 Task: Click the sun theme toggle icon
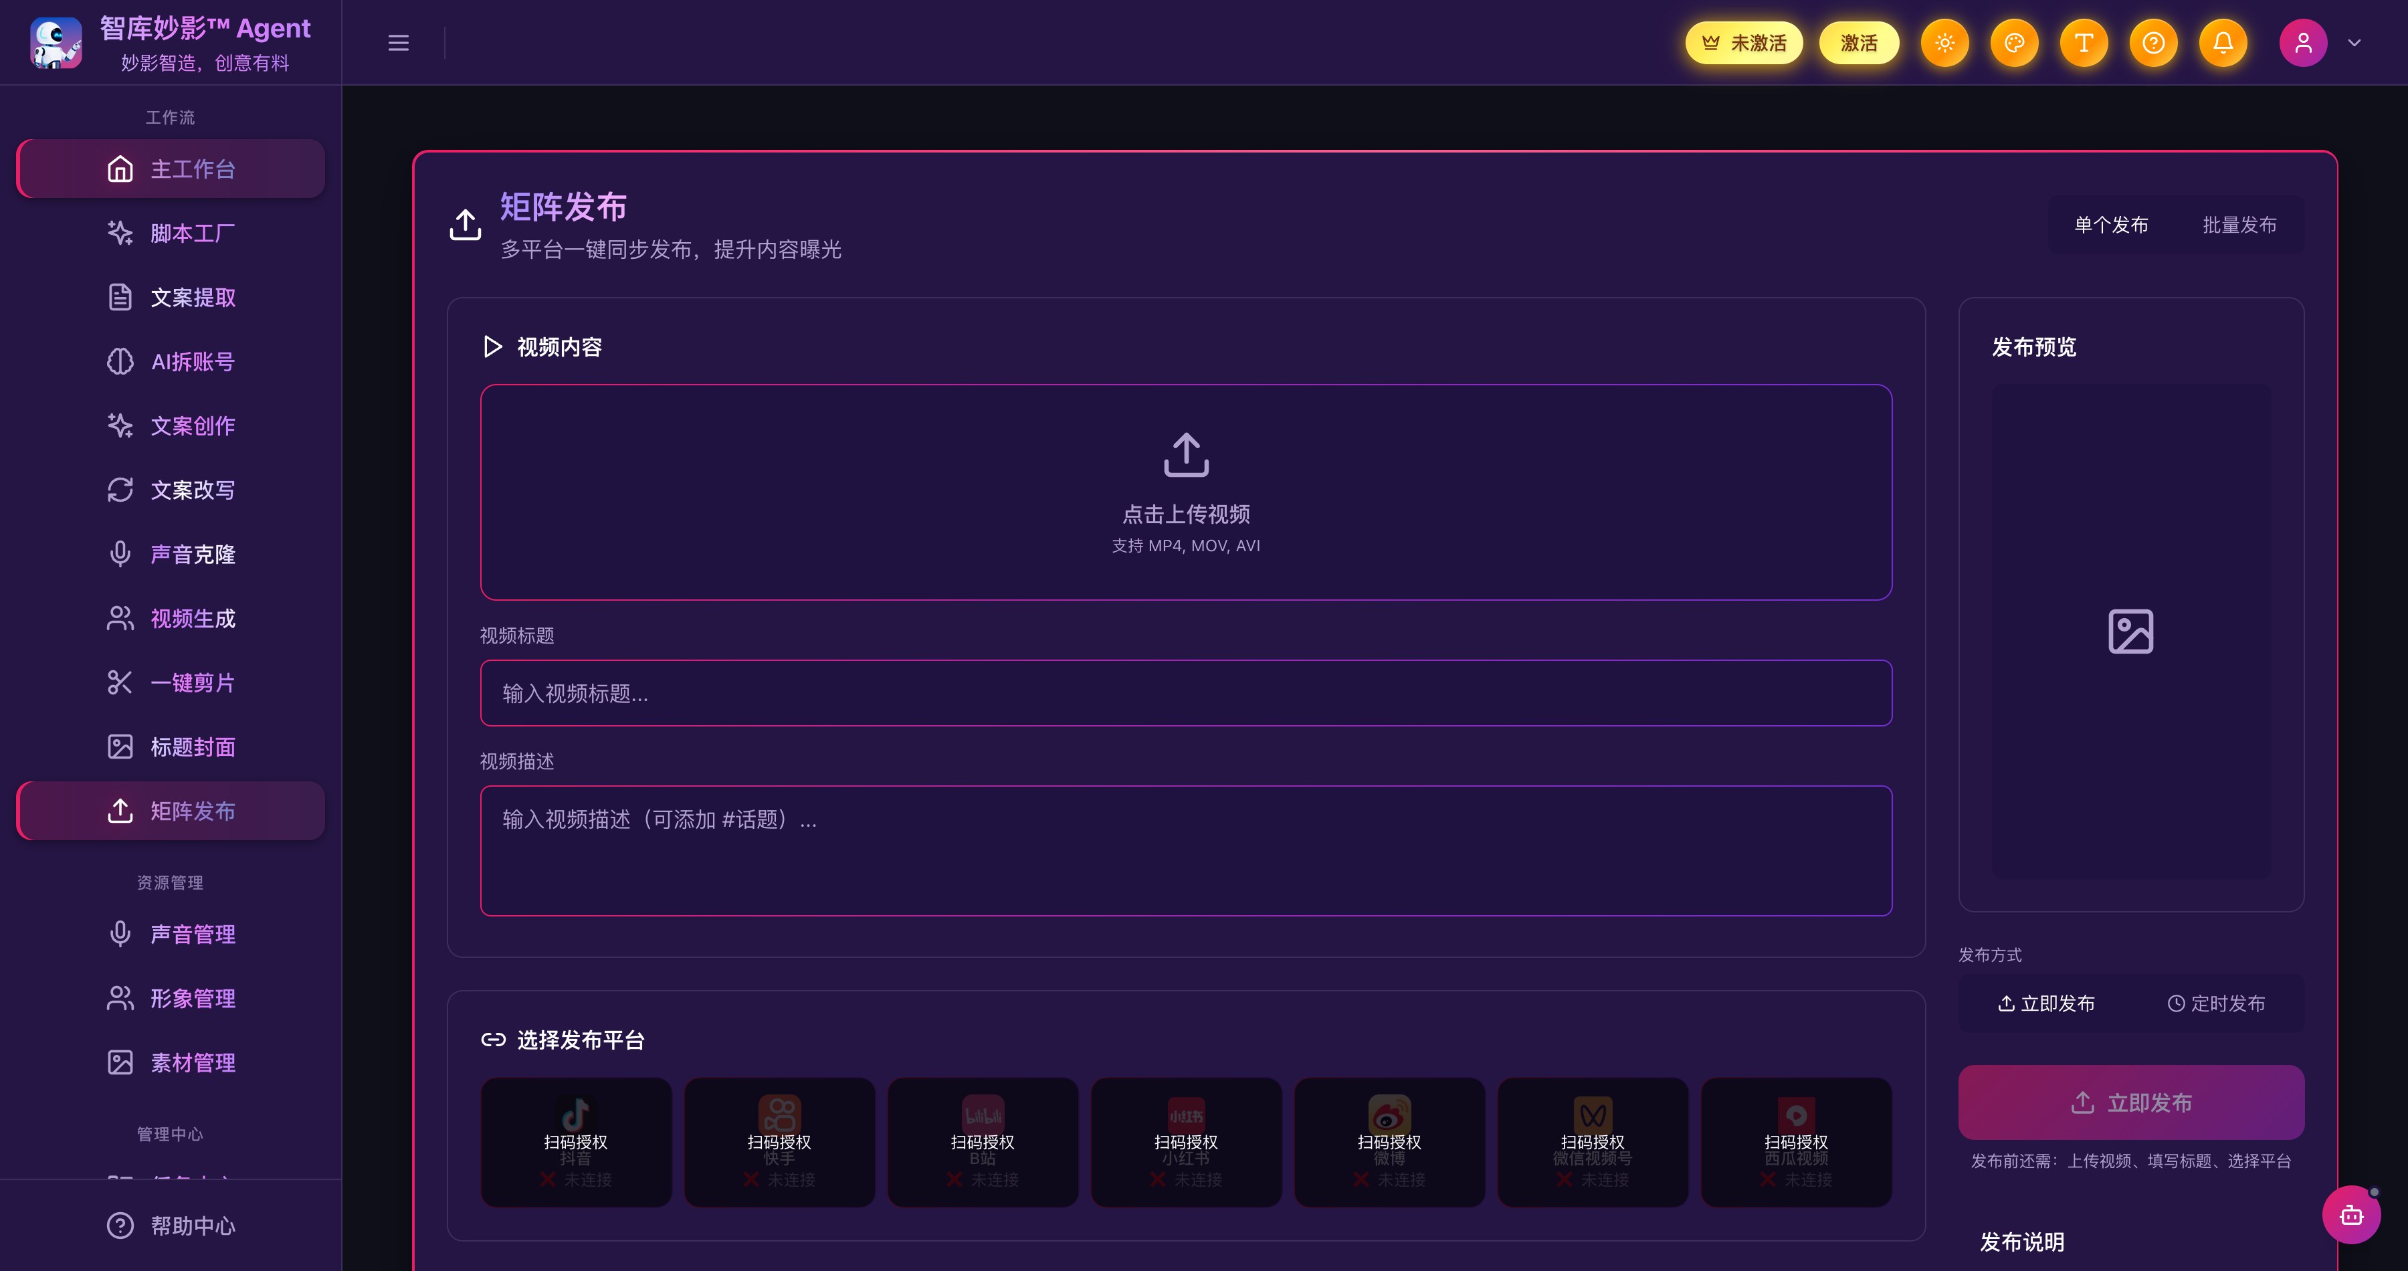[x=1944, y=43]
